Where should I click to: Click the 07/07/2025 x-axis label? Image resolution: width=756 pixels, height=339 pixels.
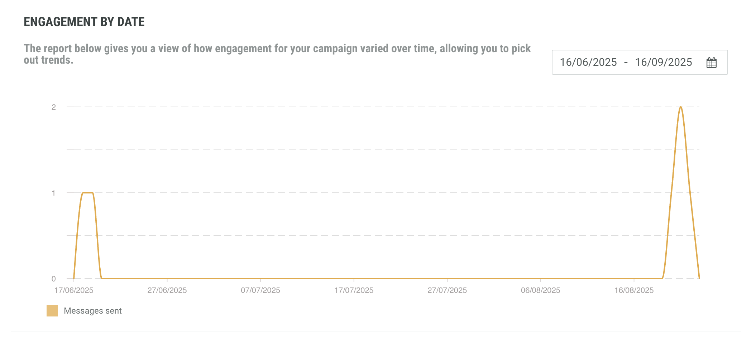260,290
